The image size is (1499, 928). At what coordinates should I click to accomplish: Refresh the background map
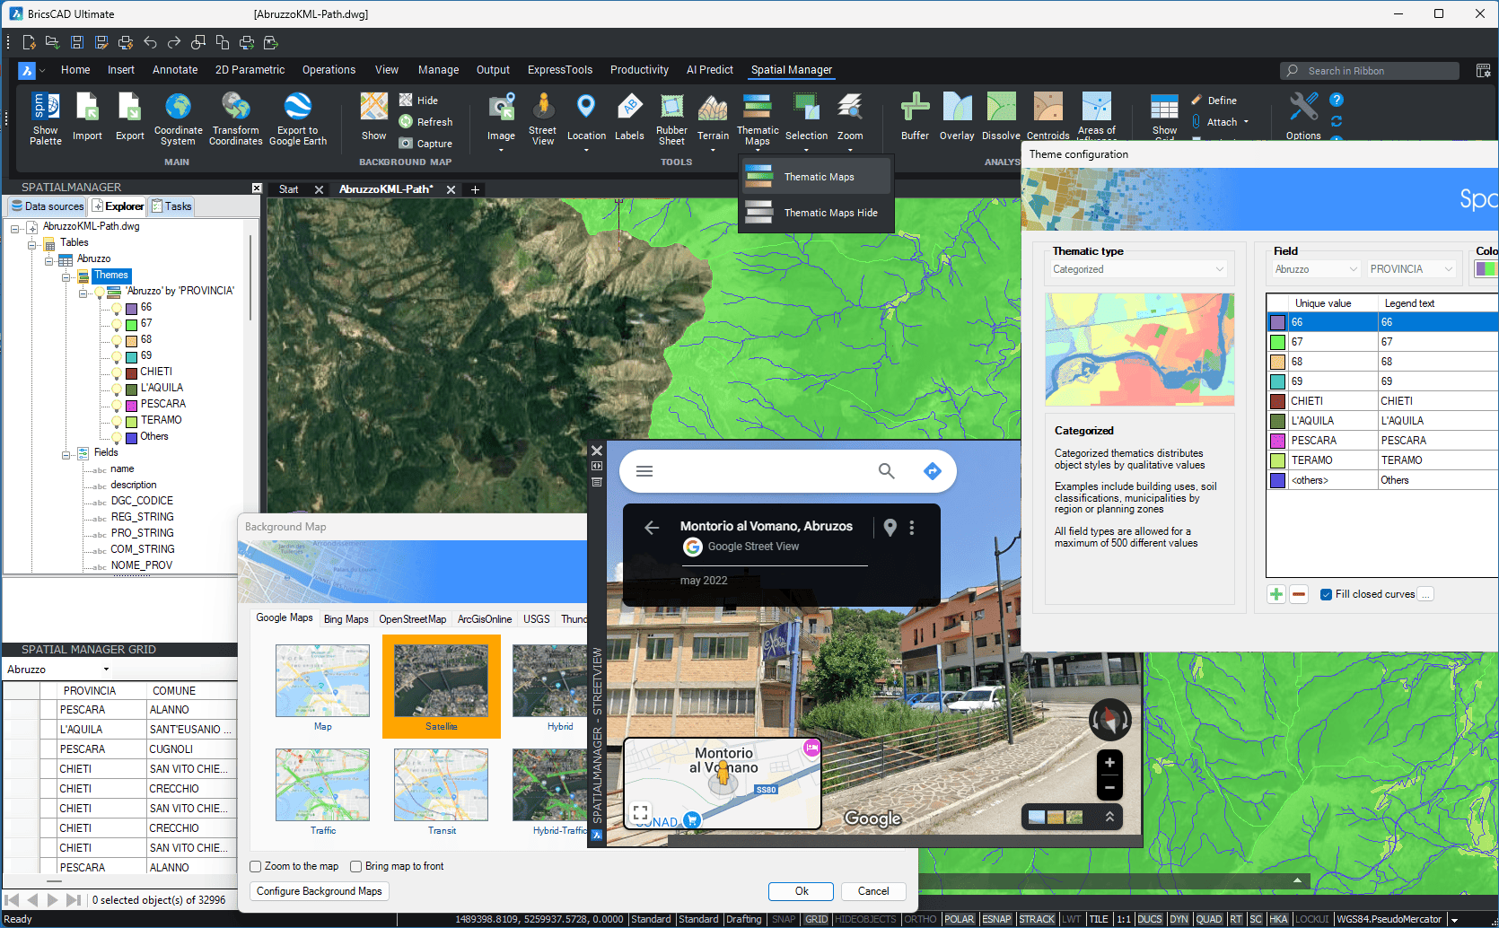tap(425, 122)
